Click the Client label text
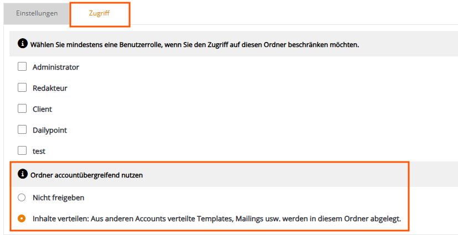Viewport: 458px width, 235px height. (42, 109)
